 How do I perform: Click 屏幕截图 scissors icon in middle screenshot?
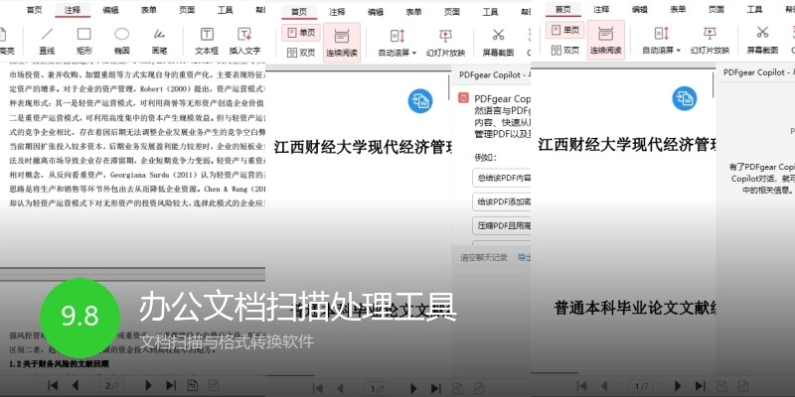pyautogui.click(x=498, y=35)
